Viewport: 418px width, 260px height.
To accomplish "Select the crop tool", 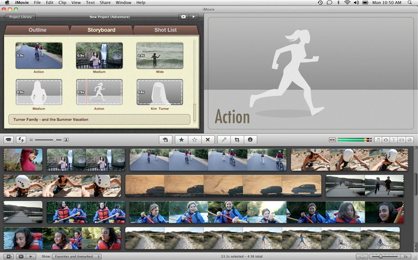I will tap(237, 140).
